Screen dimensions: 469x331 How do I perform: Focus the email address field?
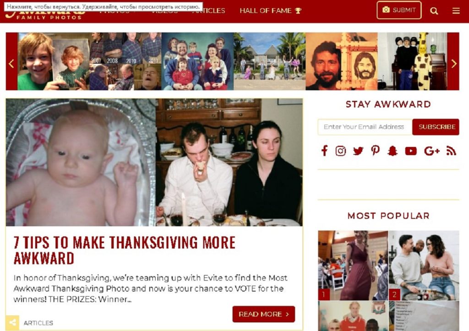point(365,127)
